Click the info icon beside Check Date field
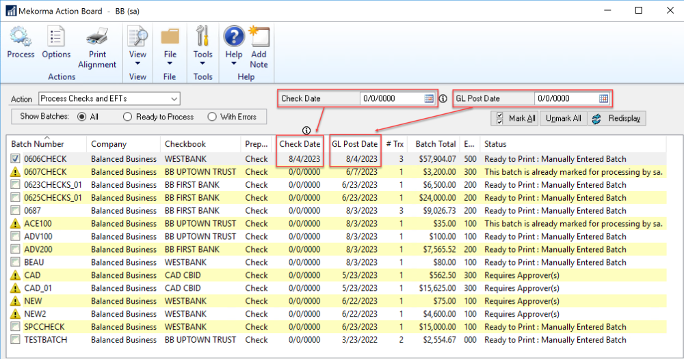This screenshot has height=359, width=684. pyautogui.click(x=443, y=99)
